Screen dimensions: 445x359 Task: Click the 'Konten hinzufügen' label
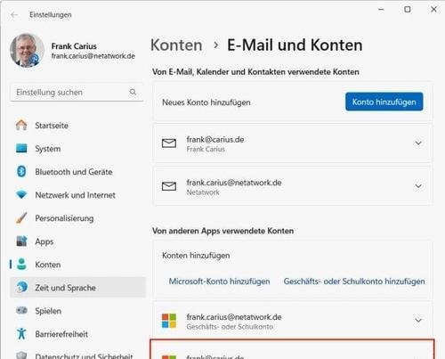pos(196,256)
